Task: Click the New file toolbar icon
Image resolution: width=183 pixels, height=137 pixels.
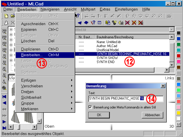Action: click(x=6, y=16)
